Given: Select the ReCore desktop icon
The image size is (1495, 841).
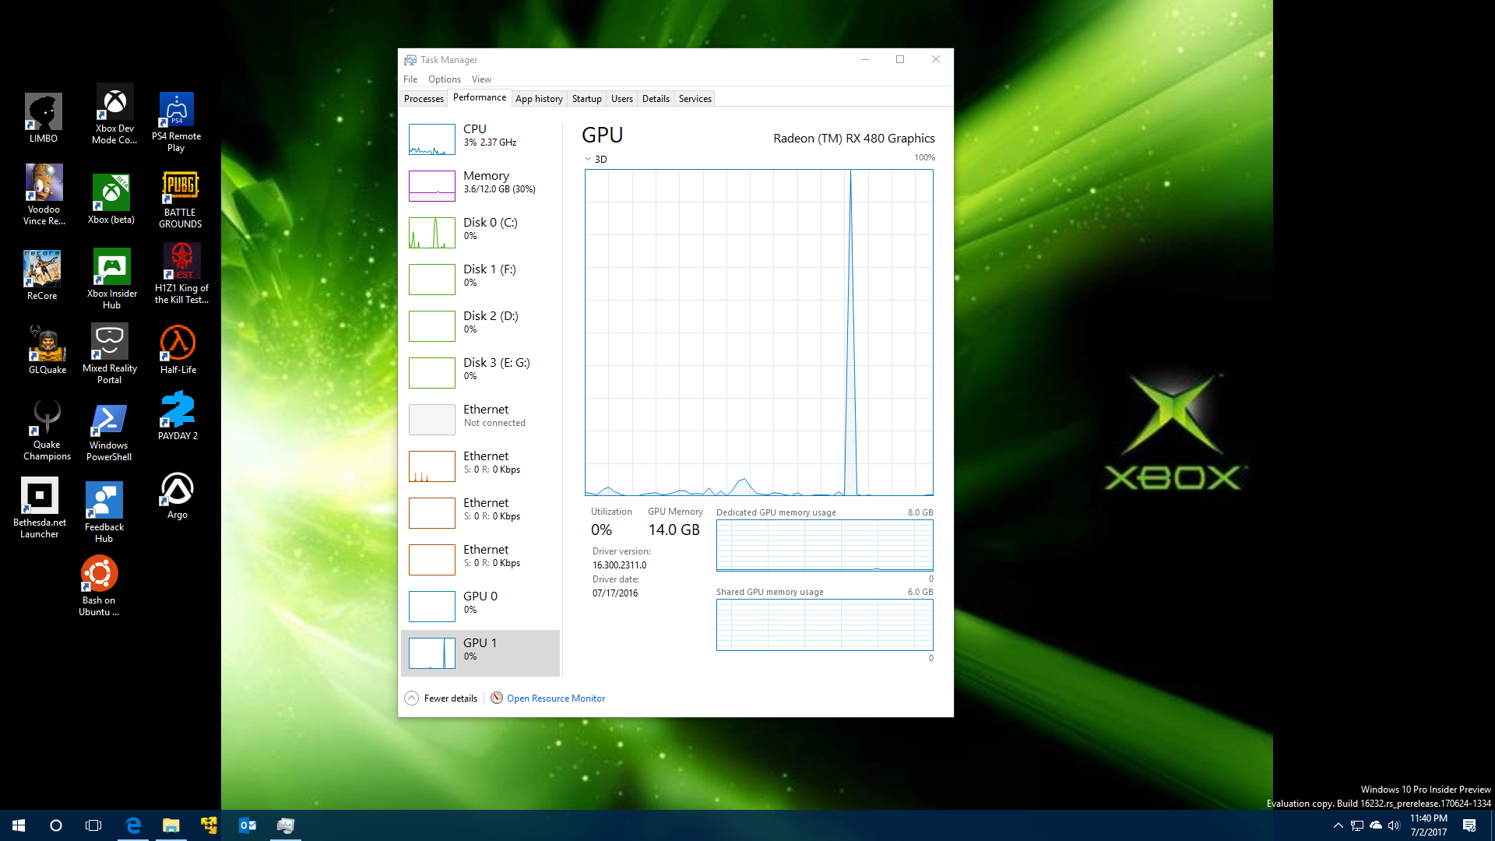Looking at the screenshot, I should coord(42,275).
